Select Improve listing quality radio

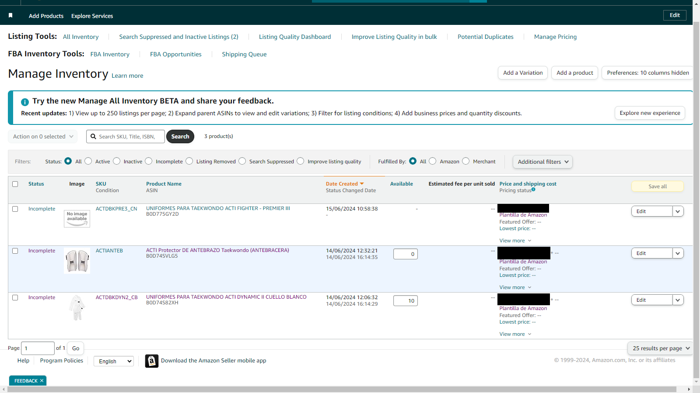coord(301,161)
